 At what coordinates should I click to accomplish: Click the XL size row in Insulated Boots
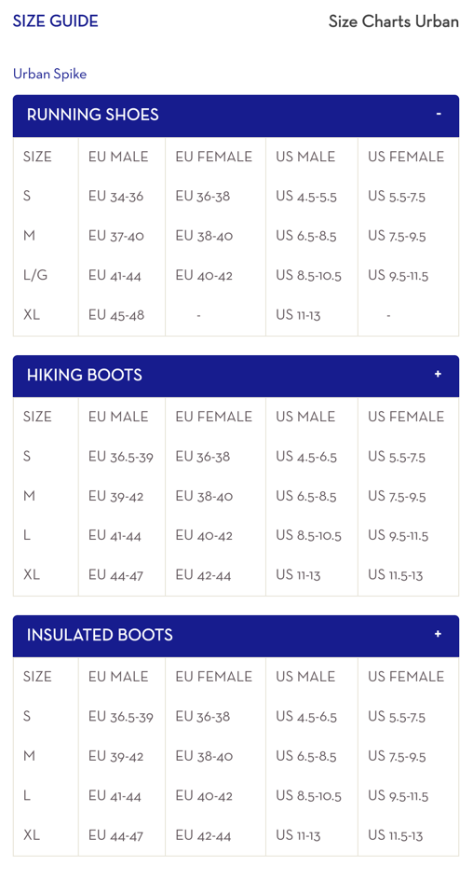[x=236, y=835]
